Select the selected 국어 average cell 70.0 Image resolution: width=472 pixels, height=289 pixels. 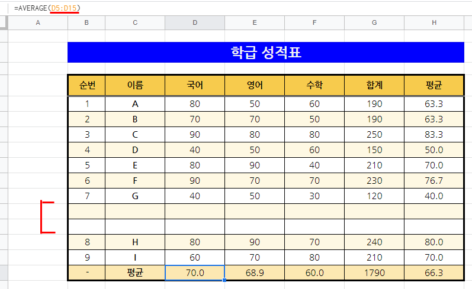click(x=195, y=273)
